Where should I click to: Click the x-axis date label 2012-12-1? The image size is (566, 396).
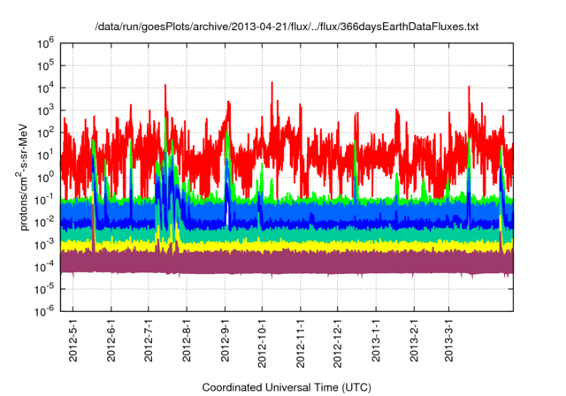338,343
